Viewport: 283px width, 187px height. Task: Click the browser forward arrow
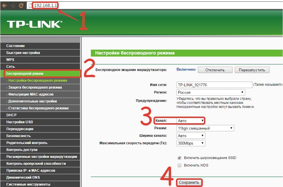(13, 5)
